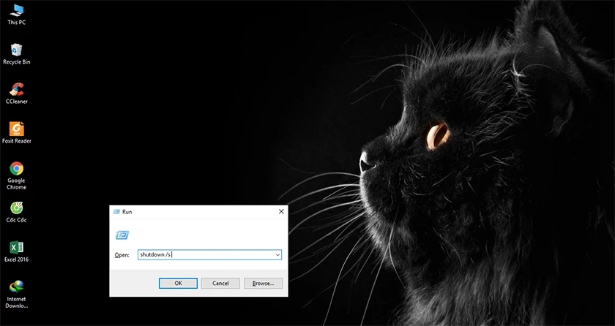The height and width of the screenshot is (326, 615).
Task: Select the CCleaner desktop shortcut
Action: (16, 94)
